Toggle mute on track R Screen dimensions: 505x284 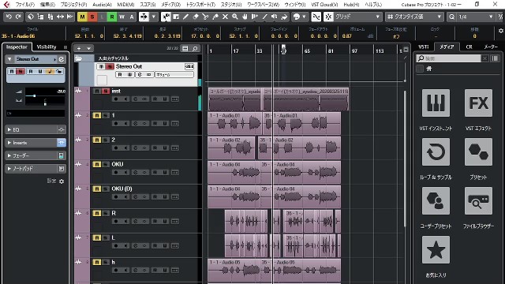coord(96,214)
